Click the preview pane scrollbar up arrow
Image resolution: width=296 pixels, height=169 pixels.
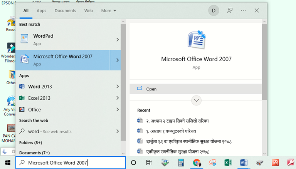264,22
